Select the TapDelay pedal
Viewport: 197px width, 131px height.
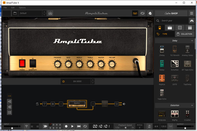[x=187, y=78]
